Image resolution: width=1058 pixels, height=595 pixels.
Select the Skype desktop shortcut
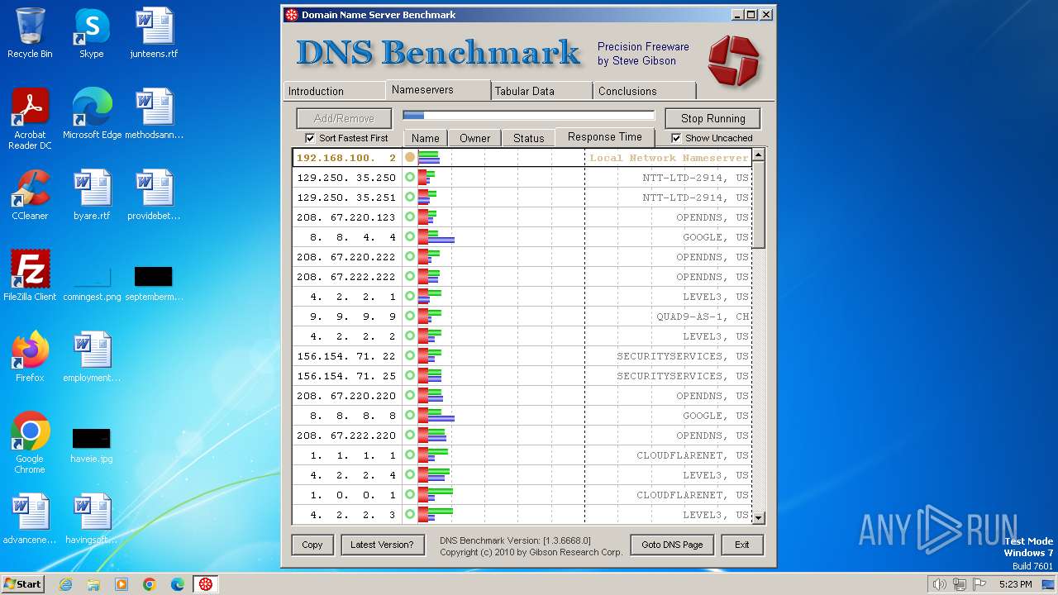(92, 33)
